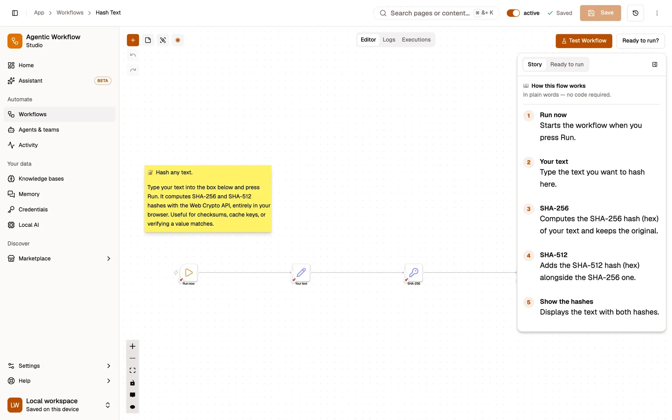Image resolution: width=672 pixels, height=420 pixels.
Task: Open Home in the sidebar
Action: click(59, 65)
